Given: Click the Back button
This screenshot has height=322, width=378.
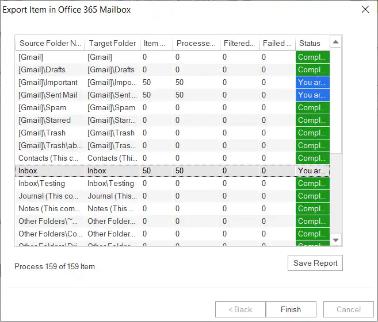Looking at the screenshot, I should 240,309.
